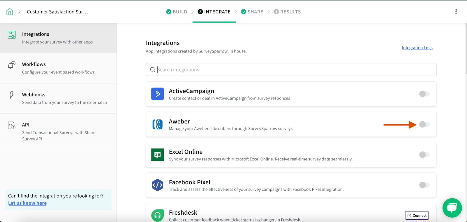Viewport: 467px width, 222px height.
Task: Click the search magnifier icon
Action: click(152, 70)
